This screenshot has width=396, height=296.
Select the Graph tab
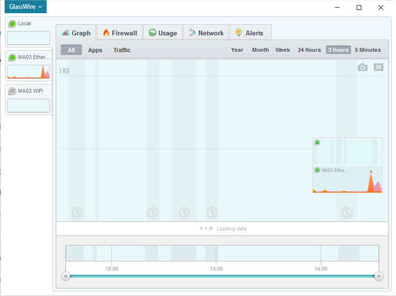point(76,33)
